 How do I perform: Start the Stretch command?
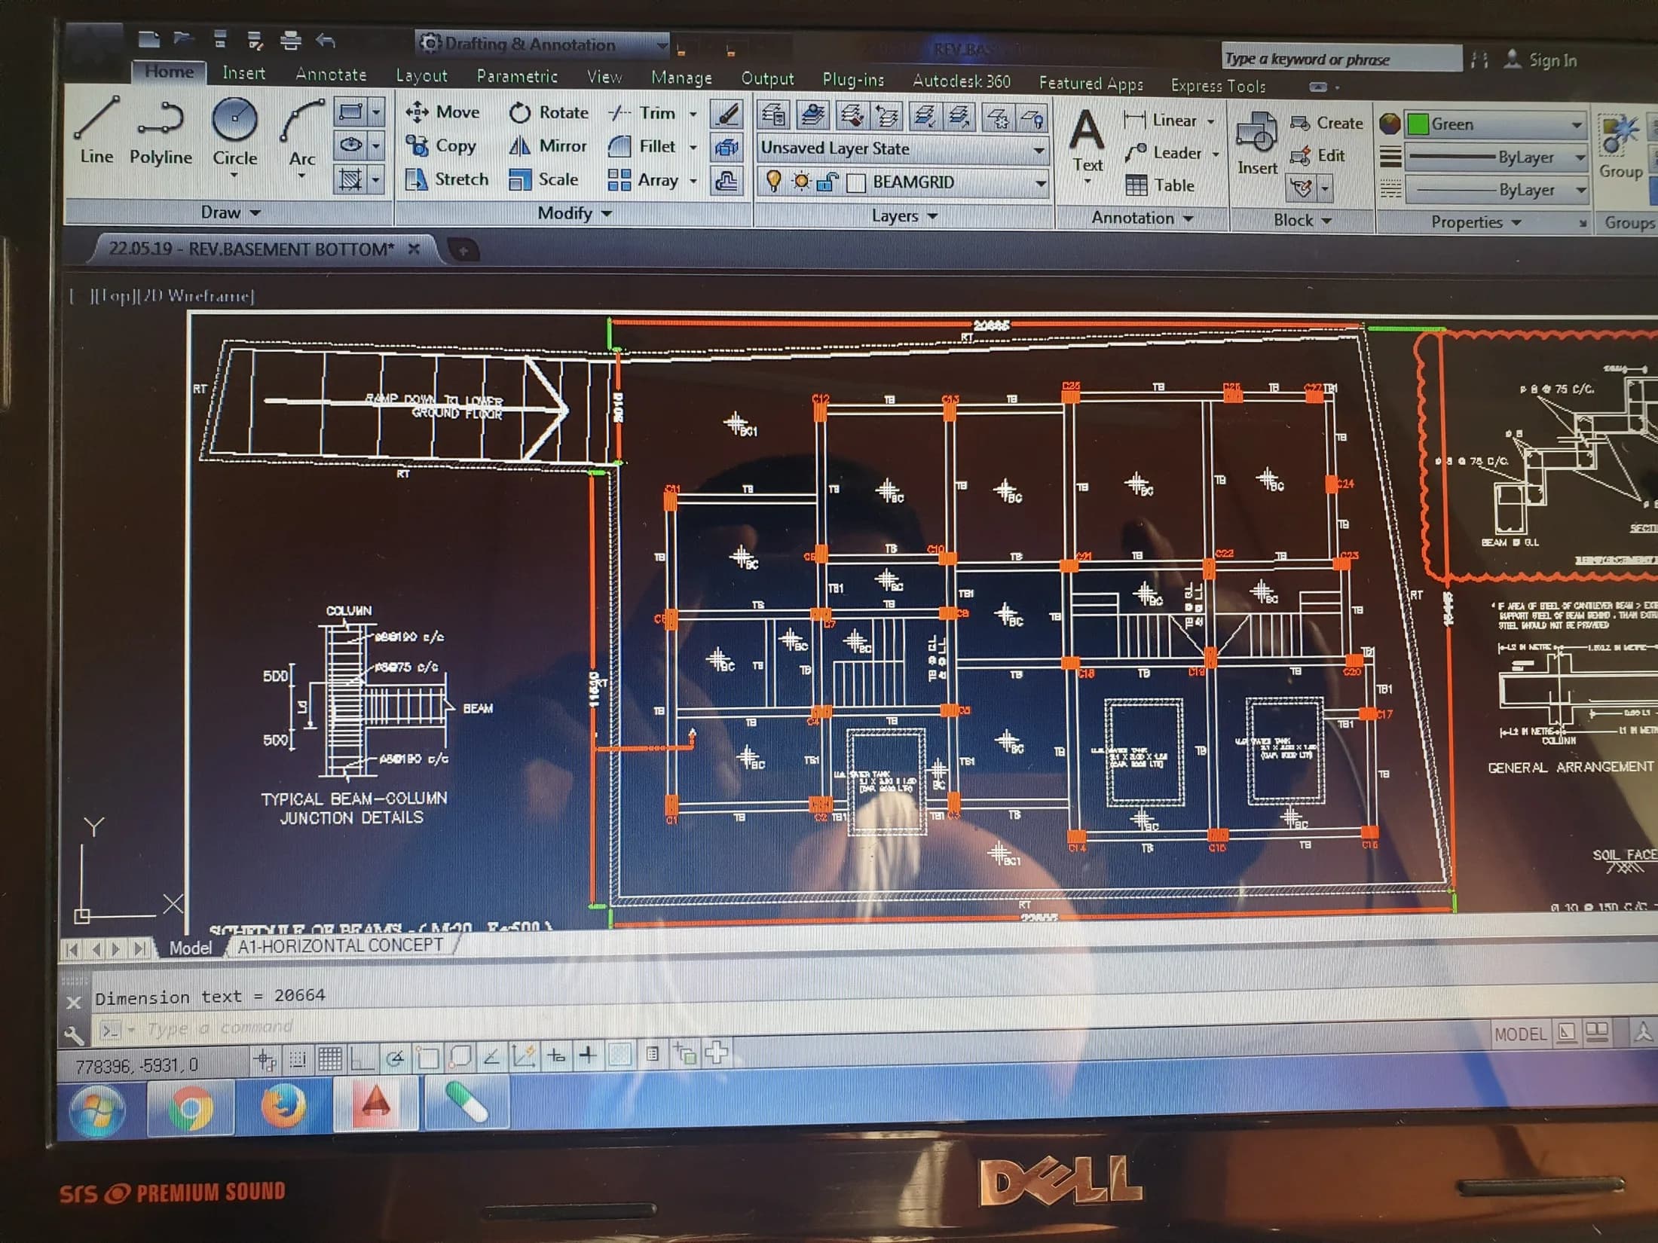(447, 179)
